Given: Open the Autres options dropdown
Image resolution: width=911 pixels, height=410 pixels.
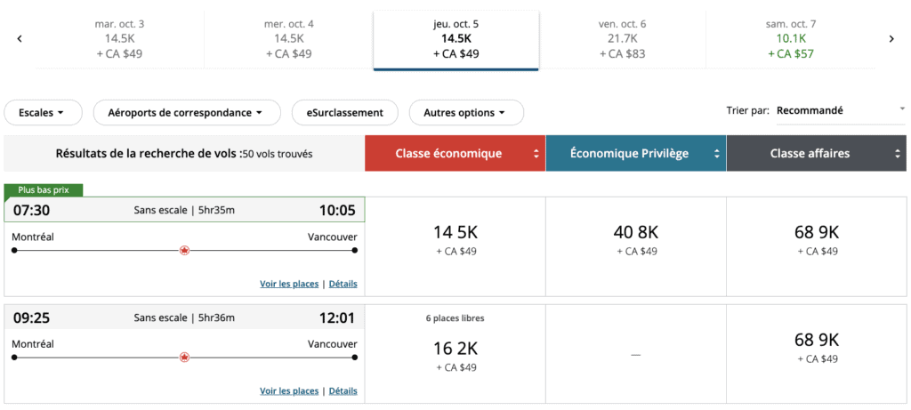Looking at the screenshot, I should (465, 113).
